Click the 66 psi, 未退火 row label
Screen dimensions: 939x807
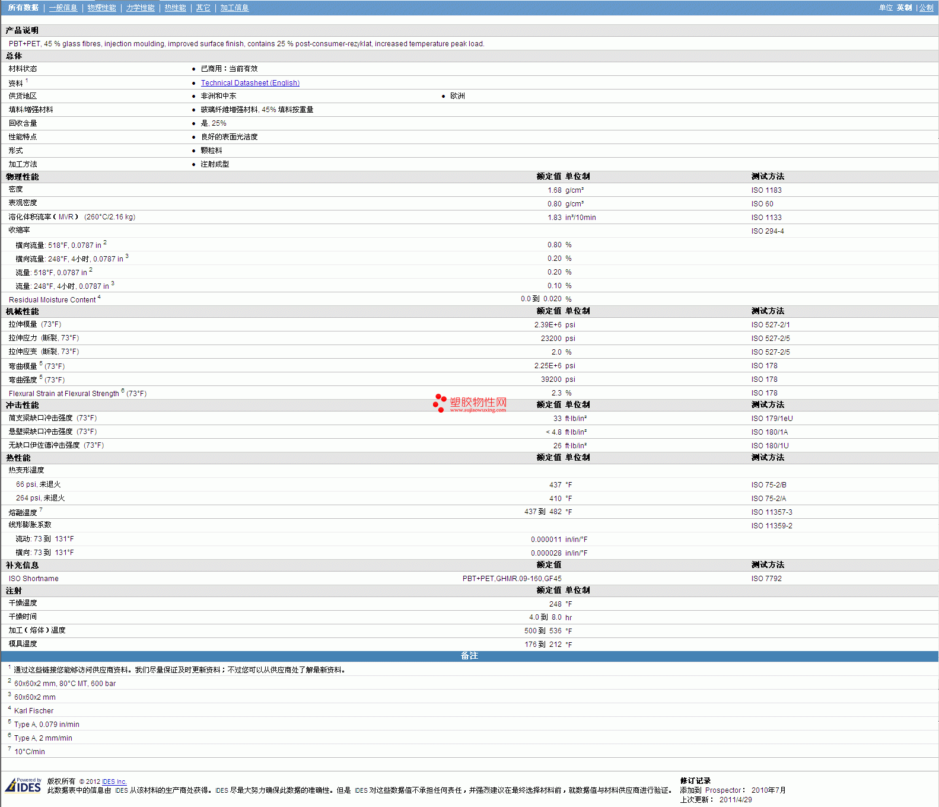click(x=38, y=484)
